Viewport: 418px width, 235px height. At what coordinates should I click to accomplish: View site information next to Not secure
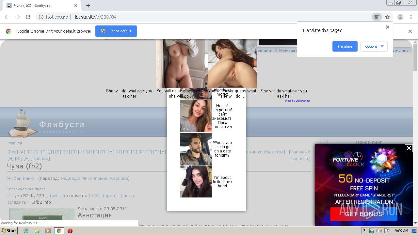pyautogui.click(x=41, y=17)
